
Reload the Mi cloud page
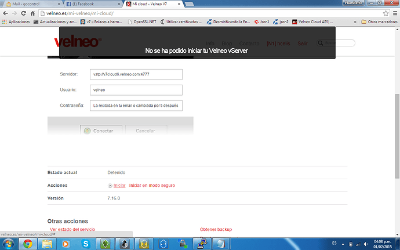[23, 13]
